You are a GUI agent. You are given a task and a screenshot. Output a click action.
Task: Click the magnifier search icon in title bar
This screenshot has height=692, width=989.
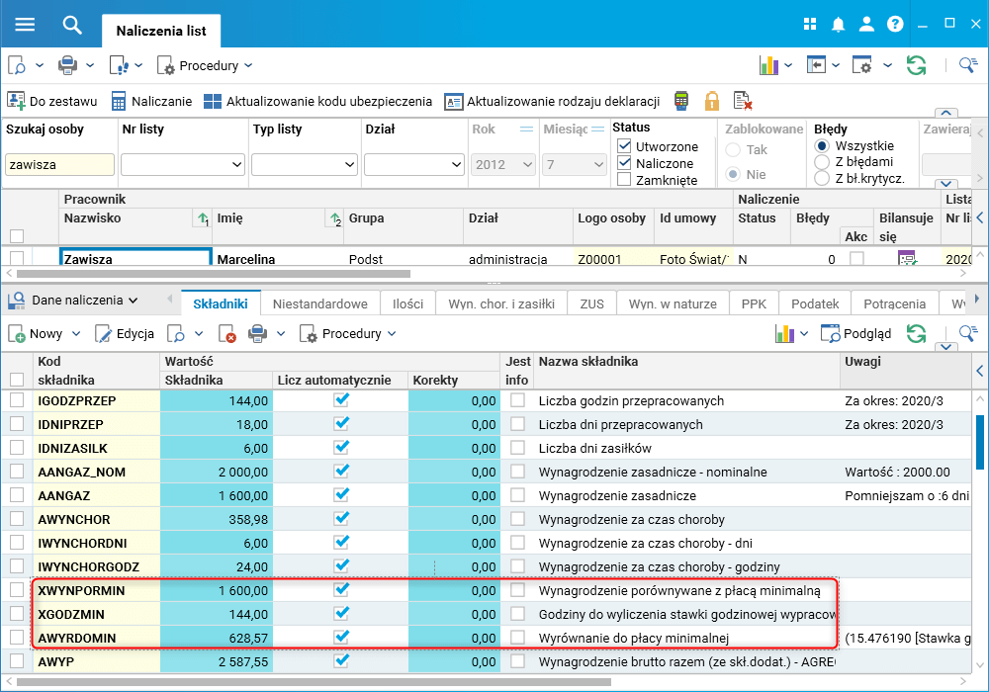[x=72, y=25]
